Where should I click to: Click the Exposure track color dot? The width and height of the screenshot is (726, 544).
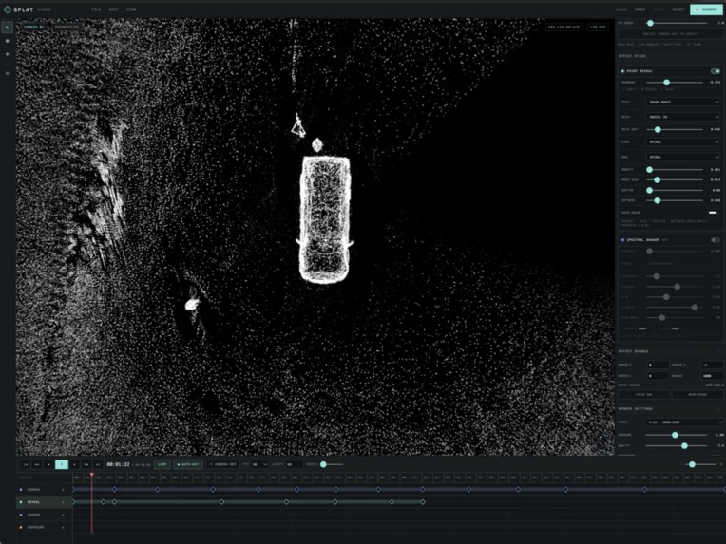[x=21, y=527]
